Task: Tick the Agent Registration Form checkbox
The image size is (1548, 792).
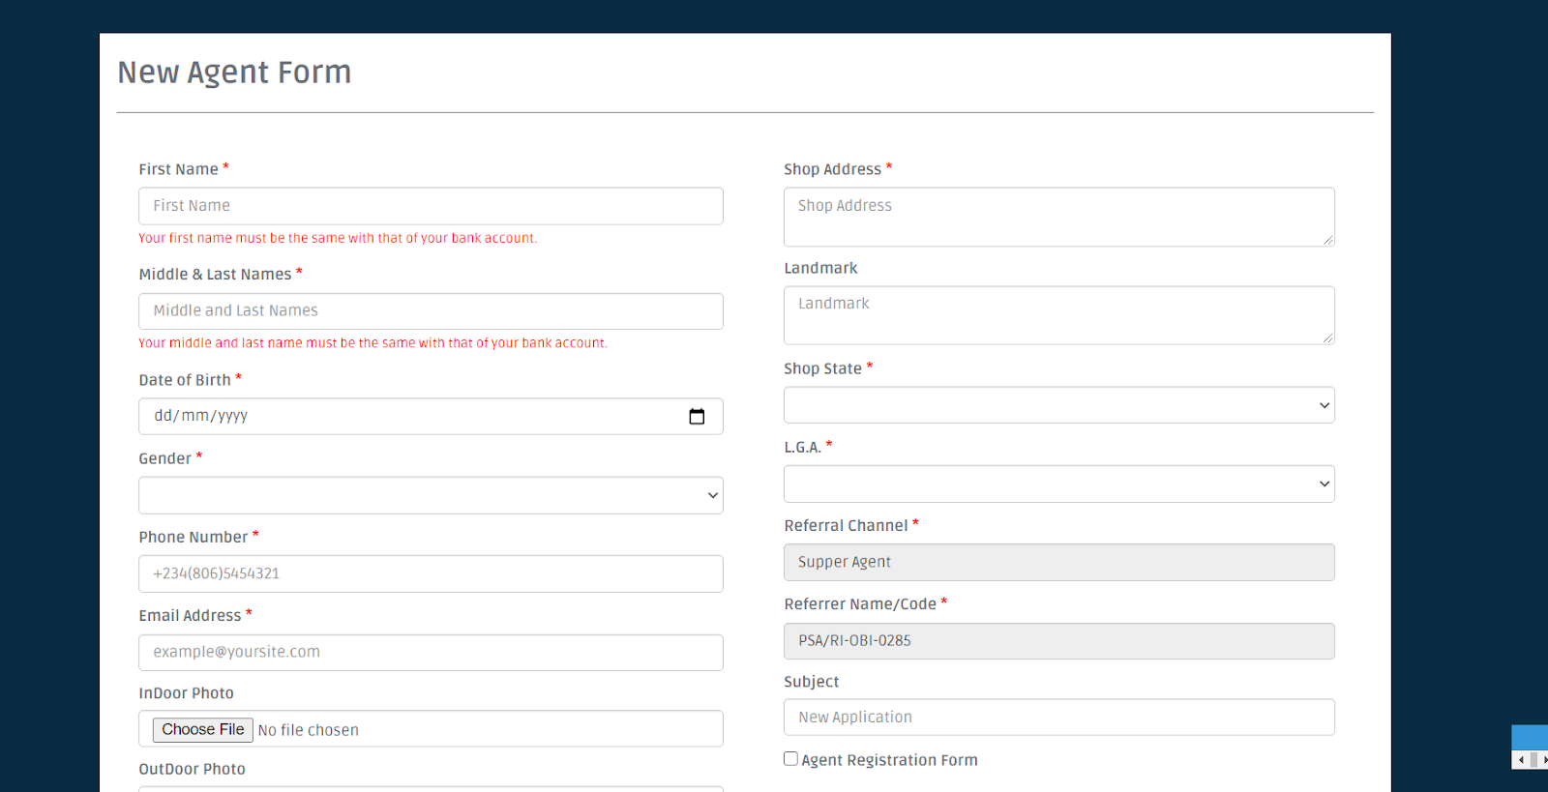Action: click(790, 759)
